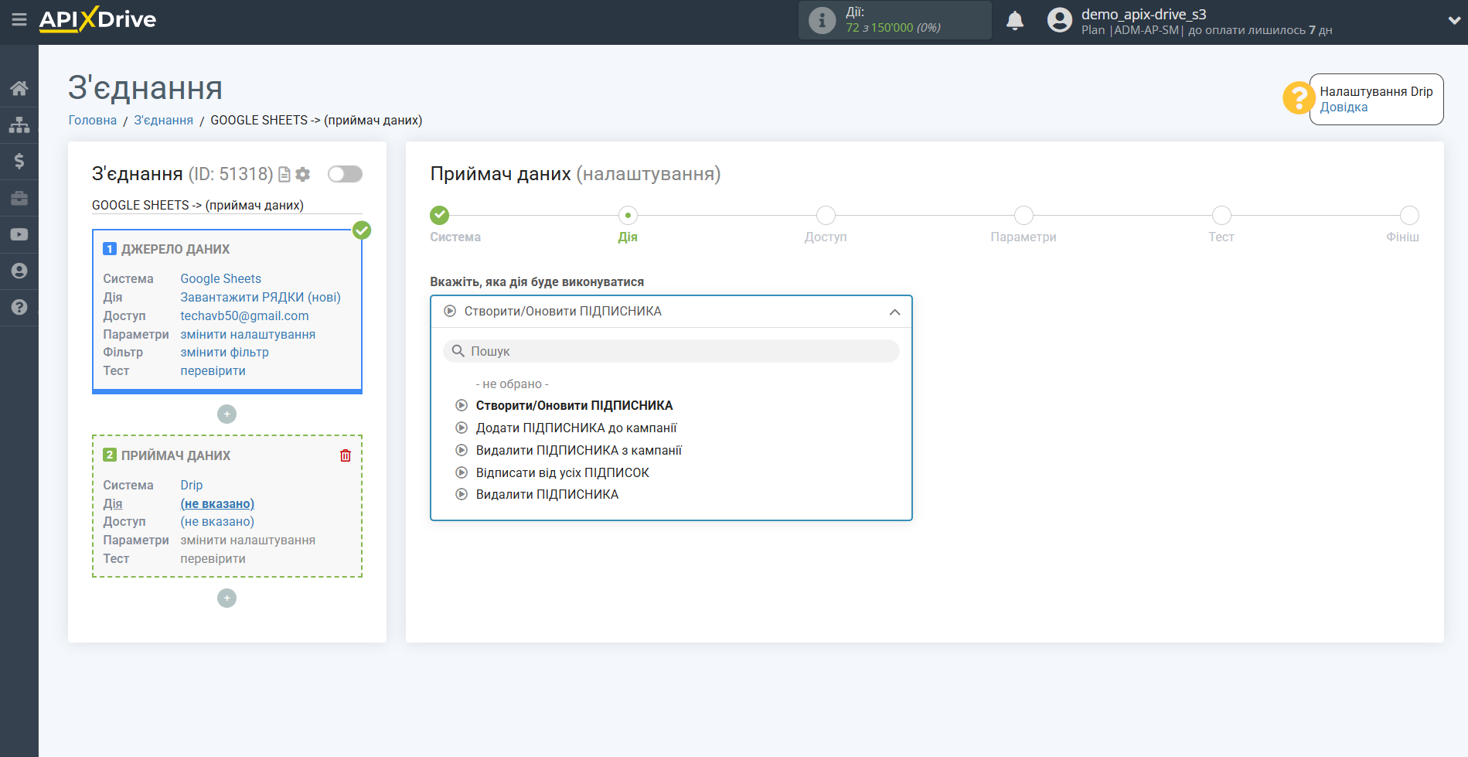1468x757 pixels.
Task: Open connection settings gear icon
Action: [x=303, y=175]
